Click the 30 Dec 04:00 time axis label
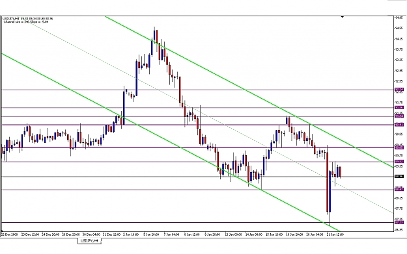 [91, 235]
